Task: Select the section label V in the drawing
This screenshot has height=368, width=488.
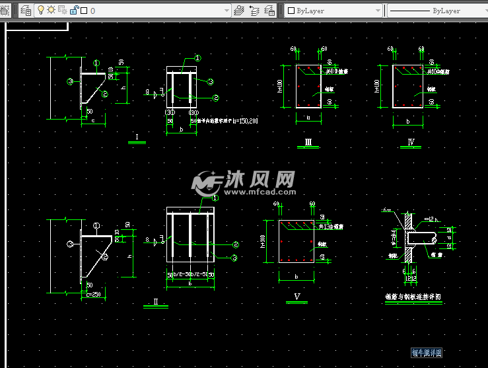Action: (x=297, y=297)
